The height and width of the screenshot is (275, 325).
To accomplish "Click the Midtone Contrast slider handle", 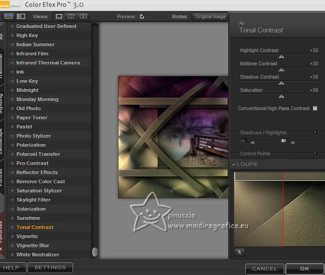I will (281, 70).
